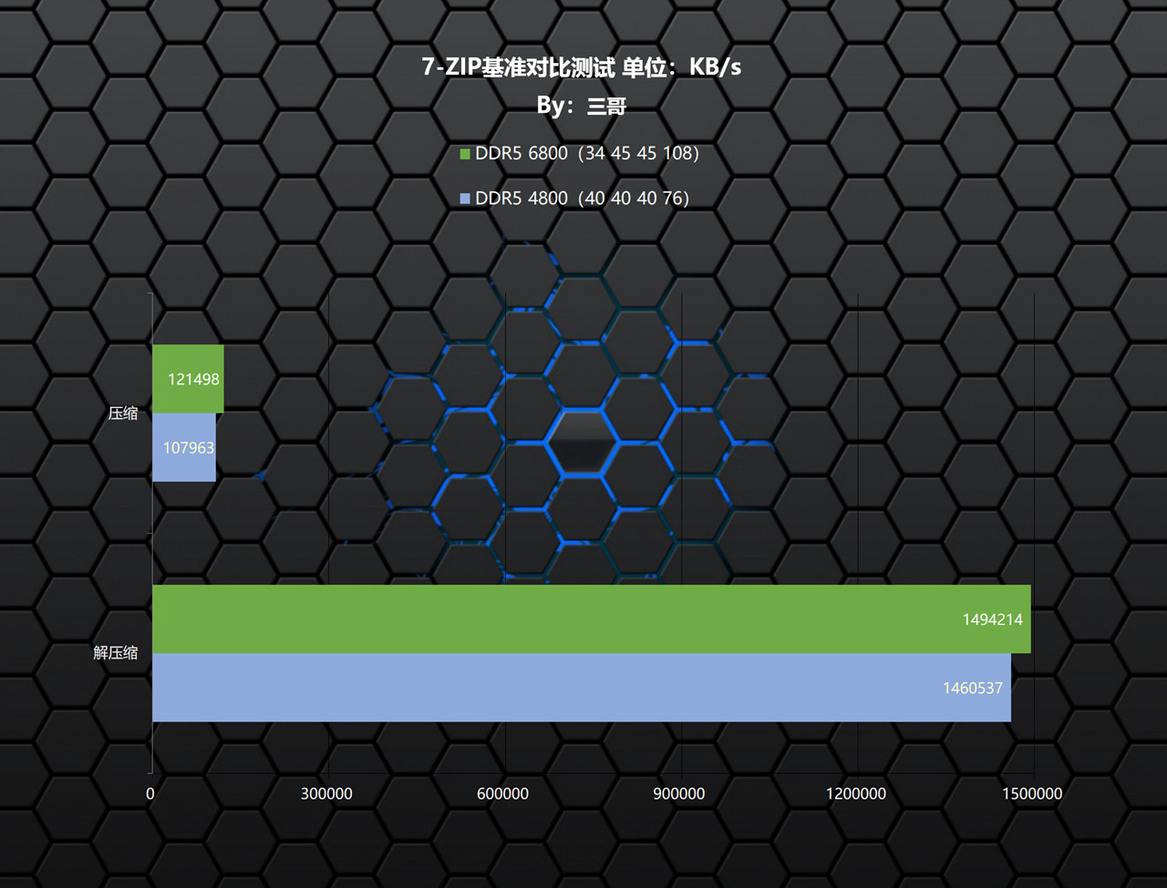Screen dimensions: 1167x888
Task: Click the 解压缩 category axis label
Action: (116, 653)
